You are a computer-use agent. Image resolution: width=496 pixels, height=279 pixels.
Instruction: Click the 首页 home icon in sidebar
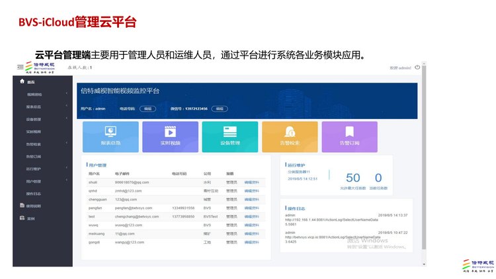22,81
